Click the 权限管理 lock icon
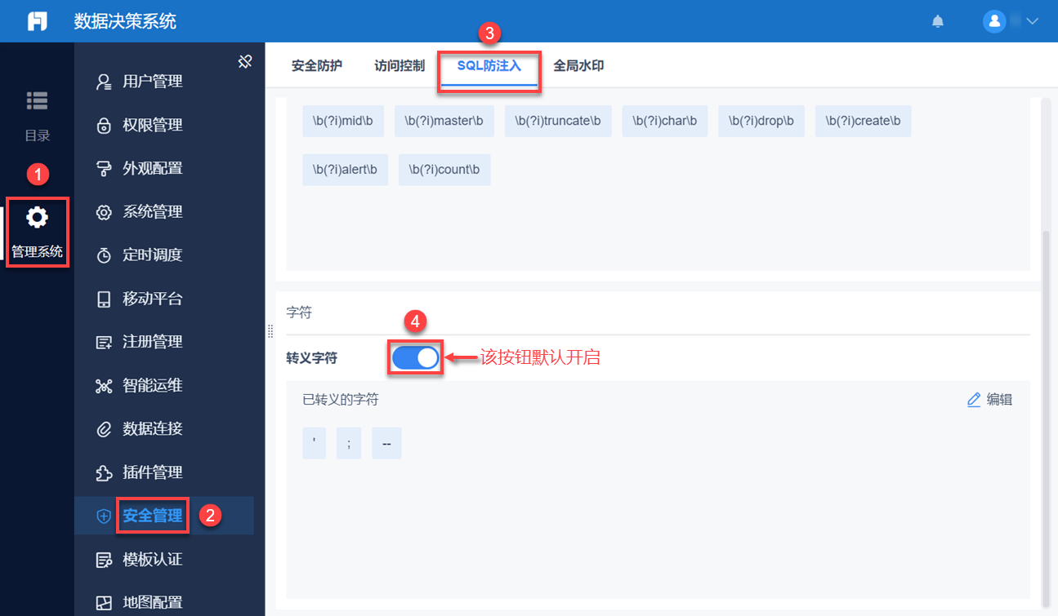Viewport: 1058px width, 616px height. click(104, 125)
